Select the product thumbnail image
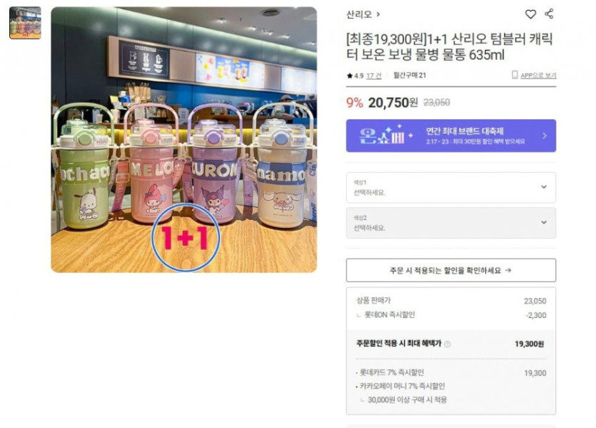This screenshot has width=596, height=428. pyautogui.click(x=25, y=23)
